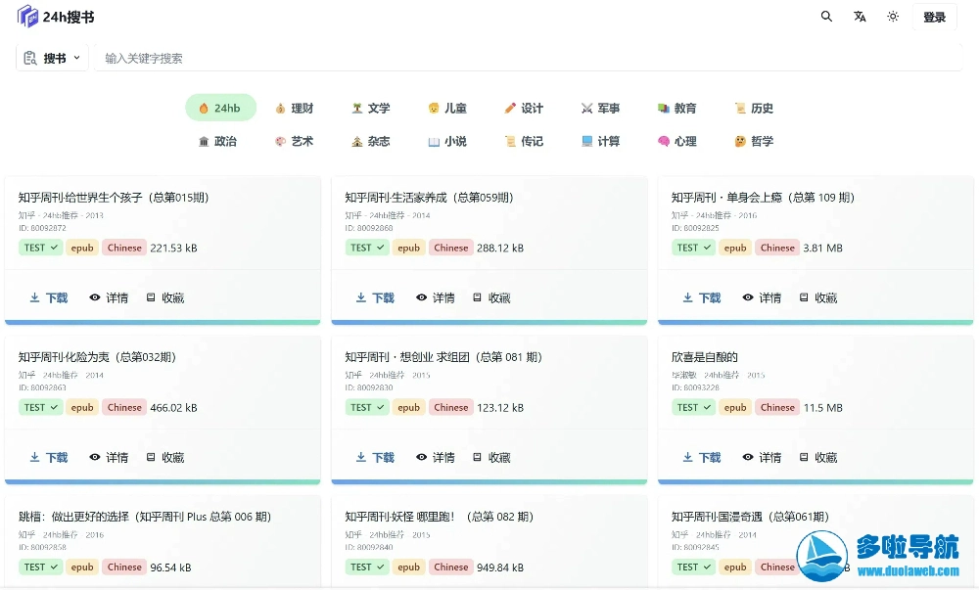Click the 登录 login button
The width and height of the screenshot is (979, 590).
coord(934,17)
